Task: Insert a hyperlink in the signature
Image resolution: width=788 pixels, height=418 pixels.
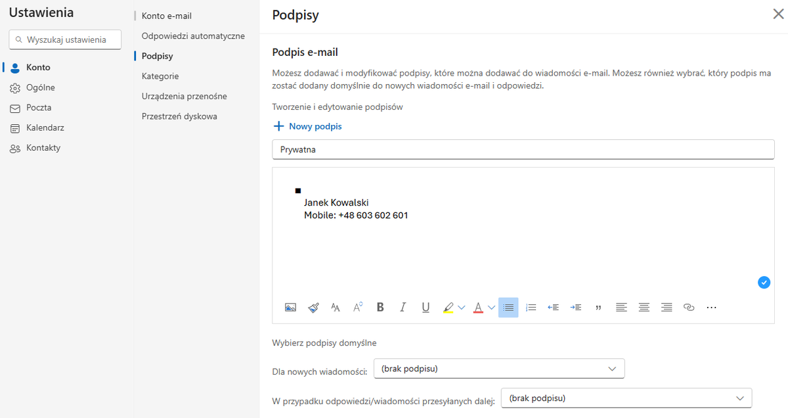Action: pos(689,307)
